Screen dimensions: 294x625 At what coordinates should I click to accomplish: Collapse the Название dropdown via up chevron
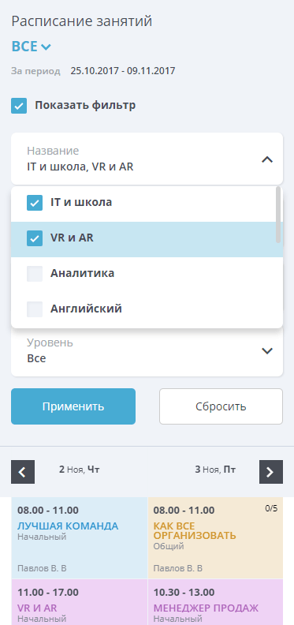[x=267, y=159]
